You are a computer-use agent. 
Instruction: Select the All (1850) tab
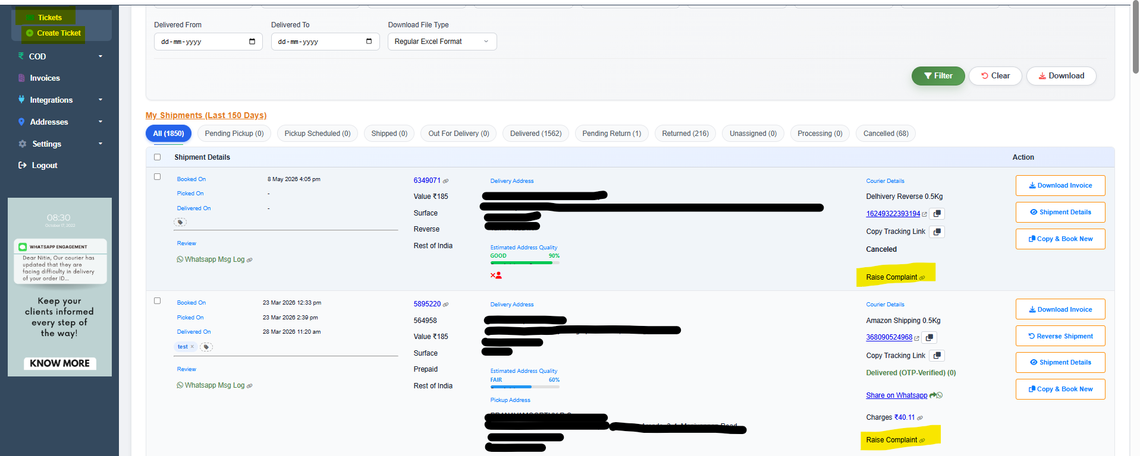coord(169,134)
